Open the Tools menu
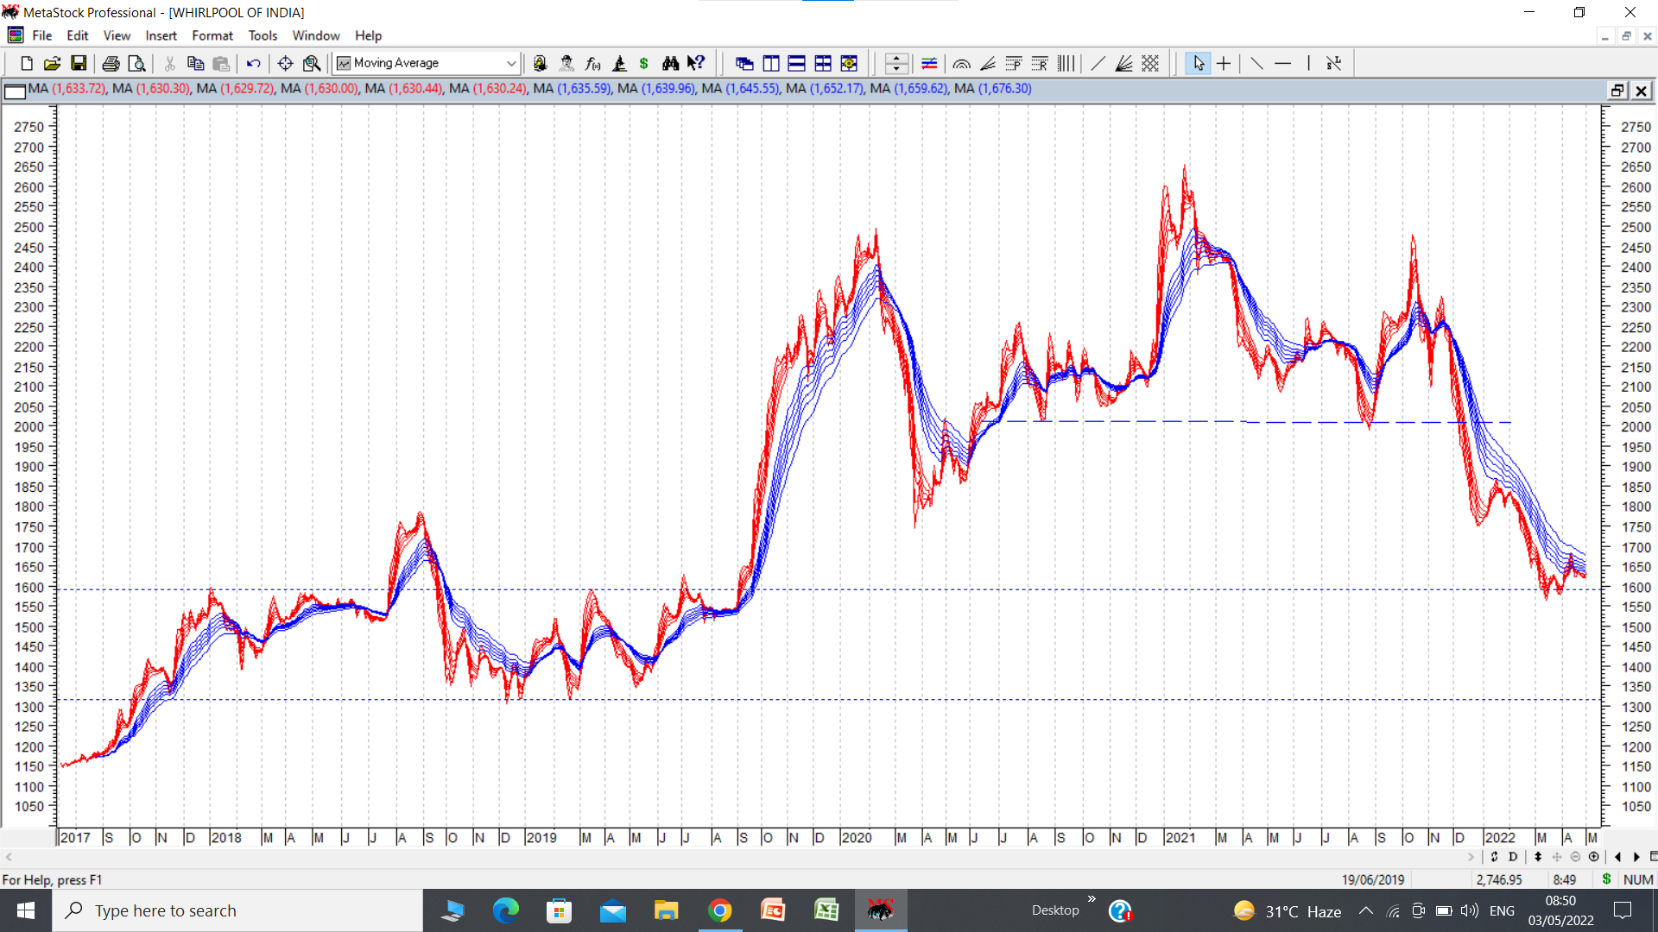 click(263, 35)
